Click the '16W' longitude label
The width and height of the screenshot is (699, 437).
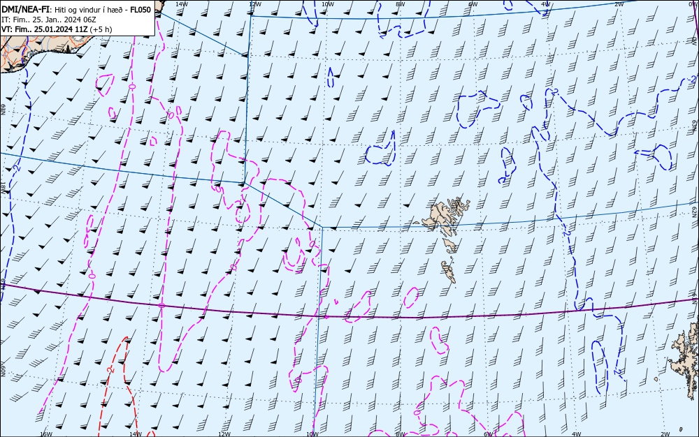(x=46, y=434)
